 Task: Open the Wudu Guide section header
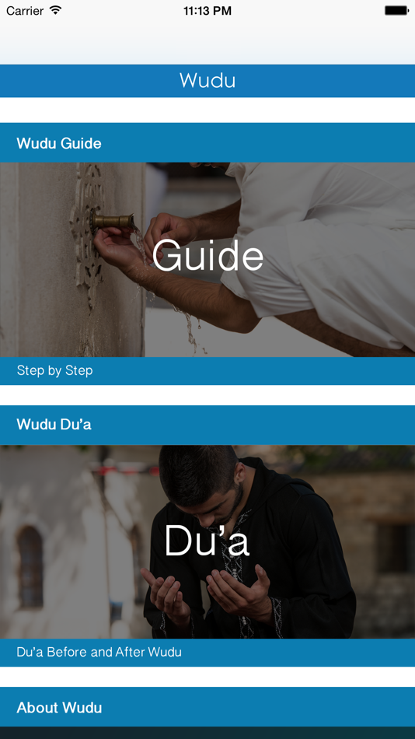click(x=207, y=143)
